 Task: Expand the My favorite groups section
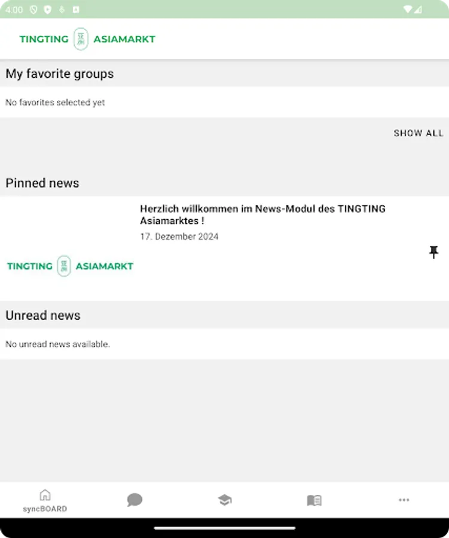59,74
